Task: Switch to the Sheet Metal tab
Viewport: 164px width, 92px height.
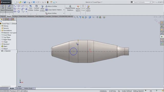Action: point(23,16)
